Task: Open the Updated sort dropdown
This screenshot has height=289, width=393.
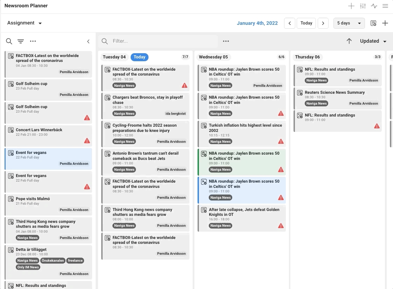Action: [x=373, y=41]
